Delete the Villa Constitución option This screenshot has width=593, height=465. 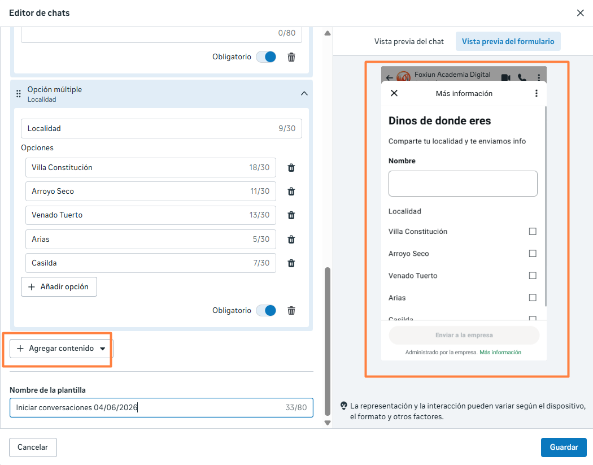coord(291,168)
